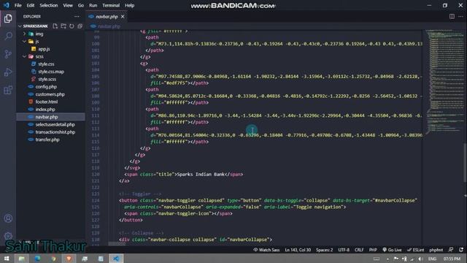The height and width of the screenshot is (263, 467).
Task: Collapse all folders in explorer
Action: pos(80,26)
